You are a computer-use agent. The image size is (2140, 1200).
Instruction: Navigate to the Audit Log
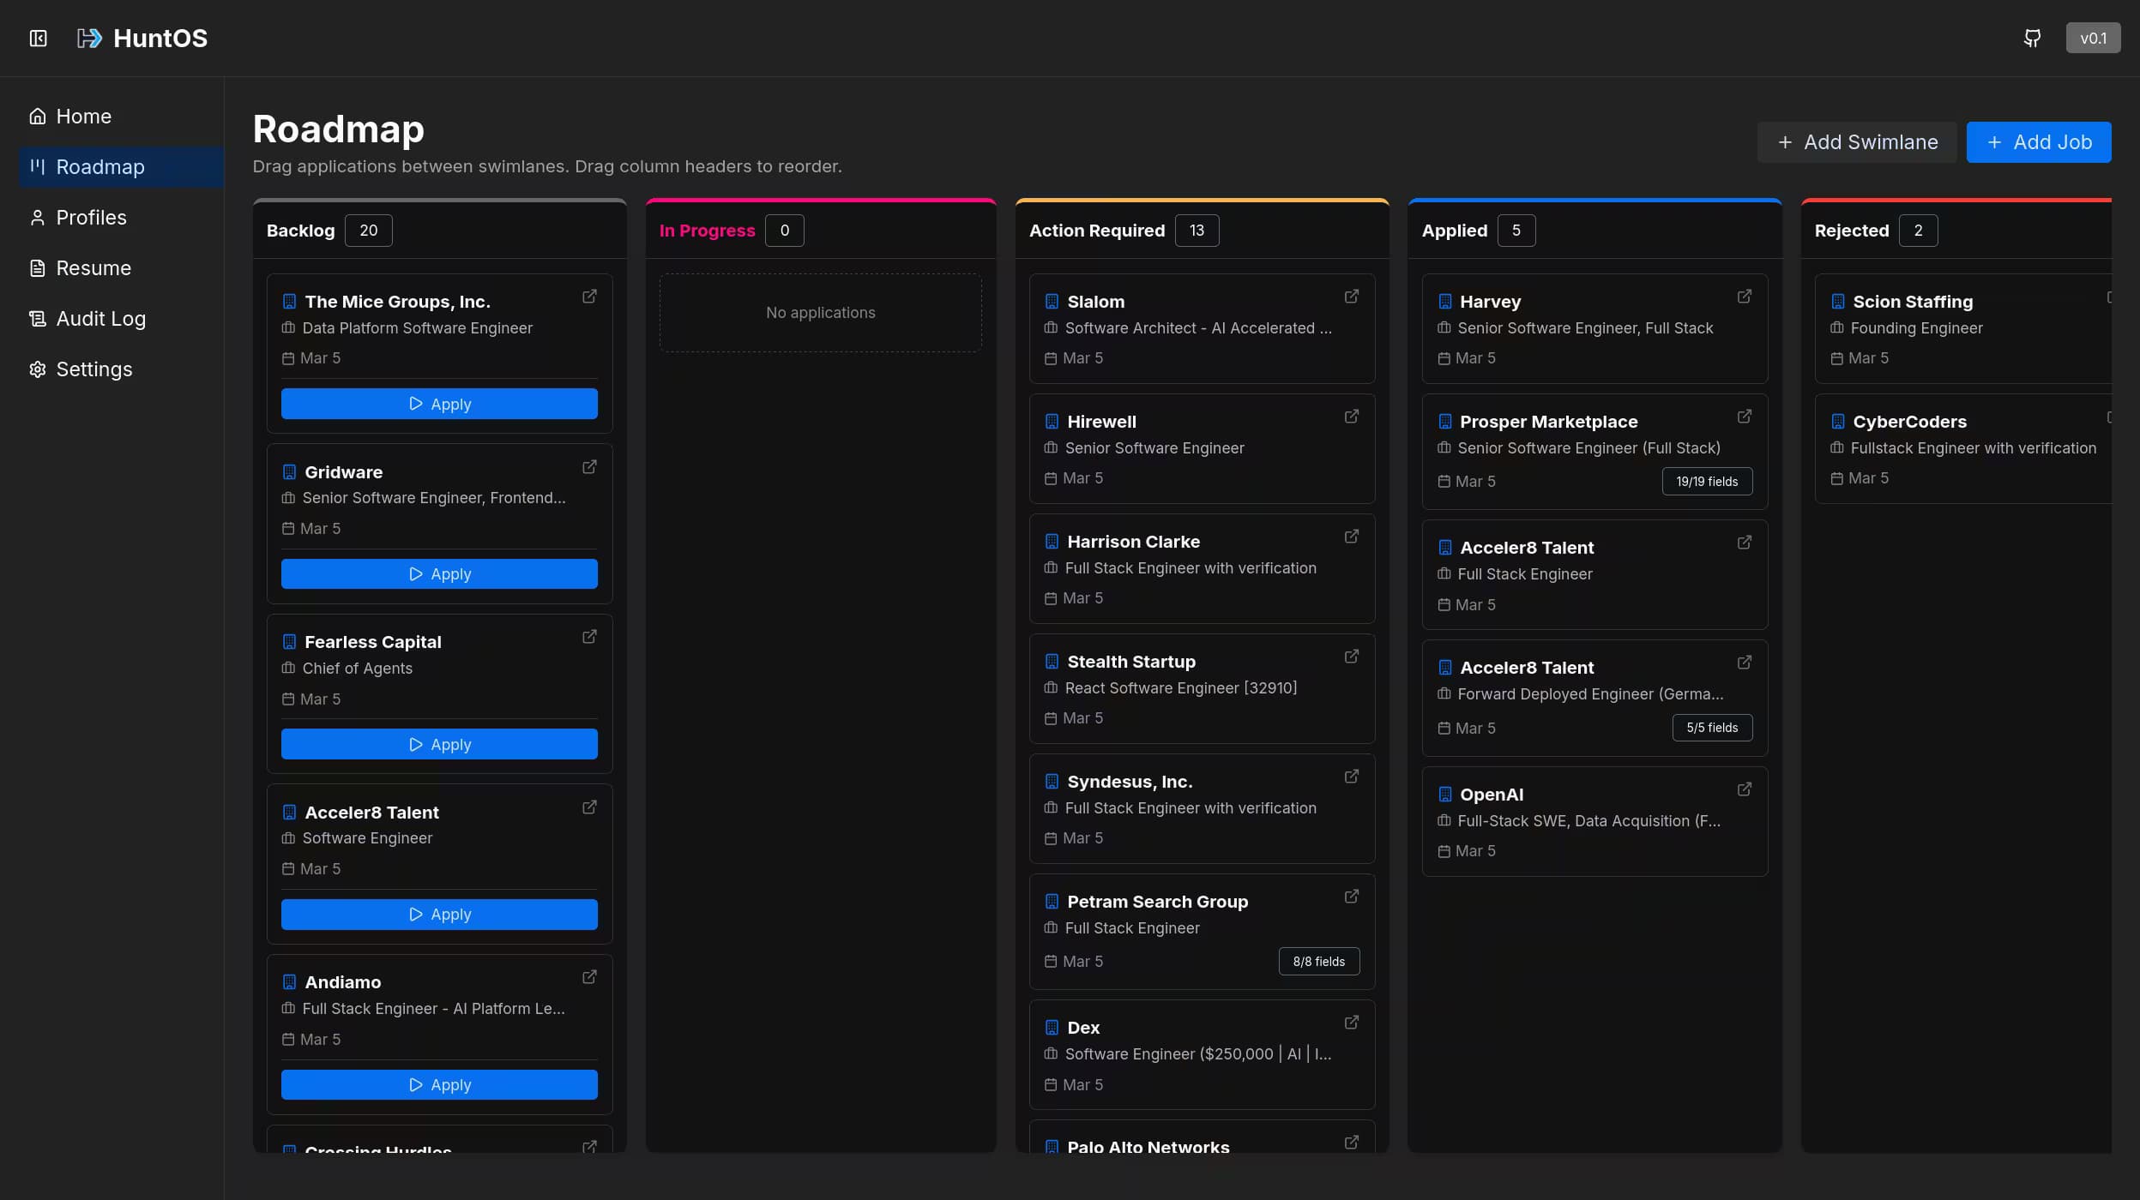[x=100, y=319]
